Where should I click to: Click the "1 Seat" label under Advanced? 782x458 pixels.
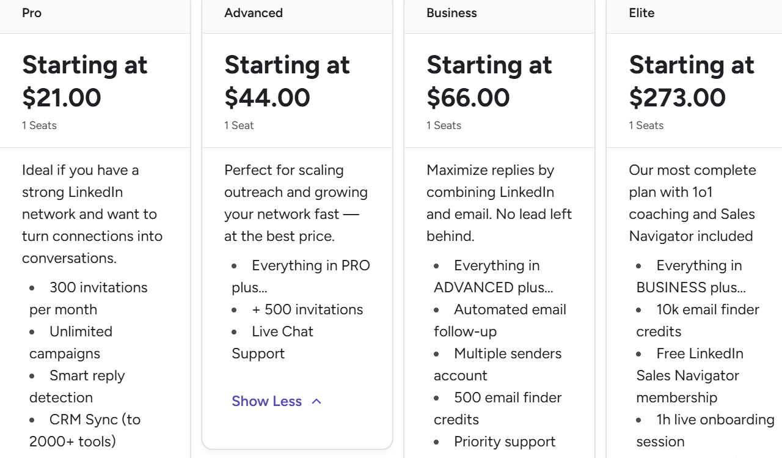[239, 125]
